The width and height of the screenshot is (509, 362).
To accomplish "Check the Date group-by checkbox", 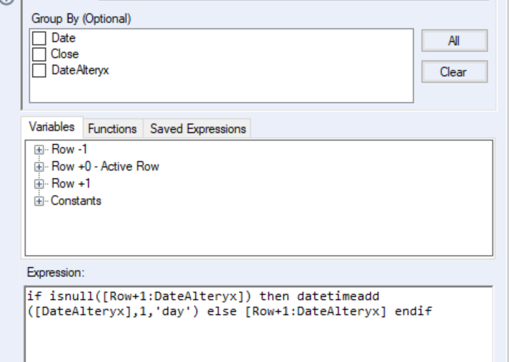I will tap(39, 39).
